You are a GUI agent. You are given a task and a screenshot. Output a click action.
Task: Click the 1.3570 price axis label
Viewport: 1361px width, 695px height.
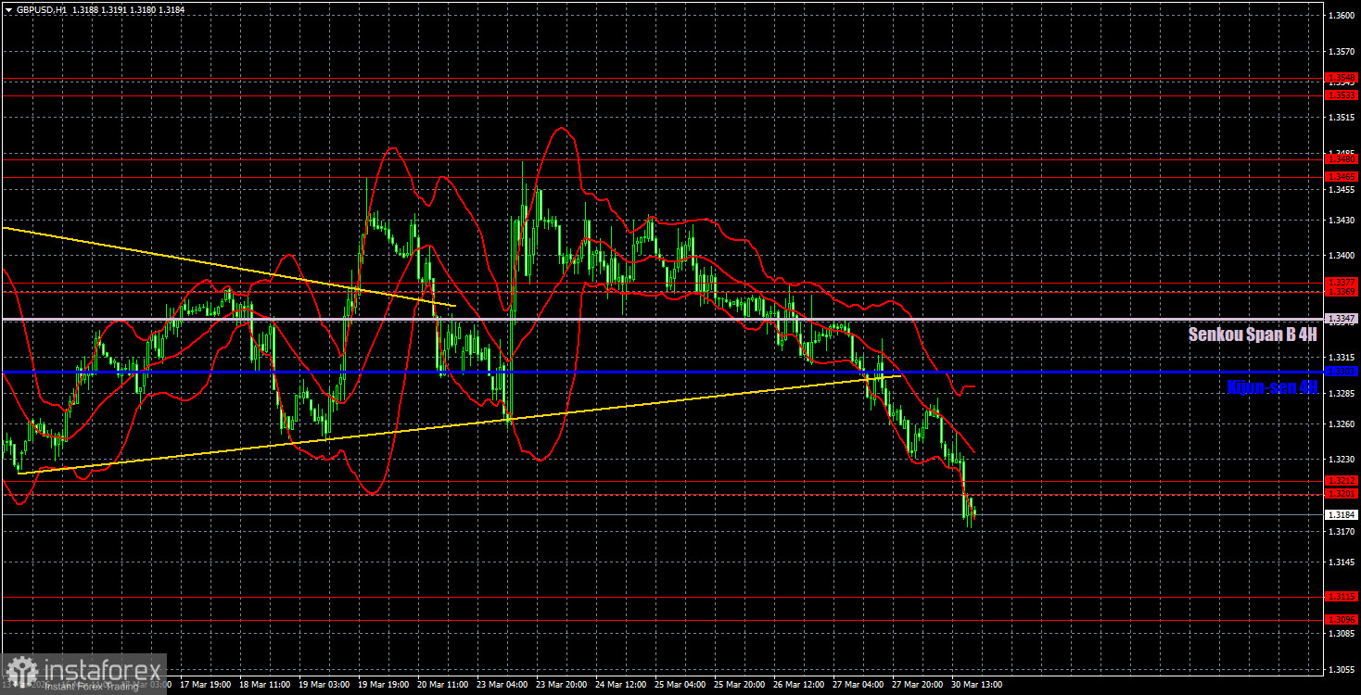[1342, 51]
